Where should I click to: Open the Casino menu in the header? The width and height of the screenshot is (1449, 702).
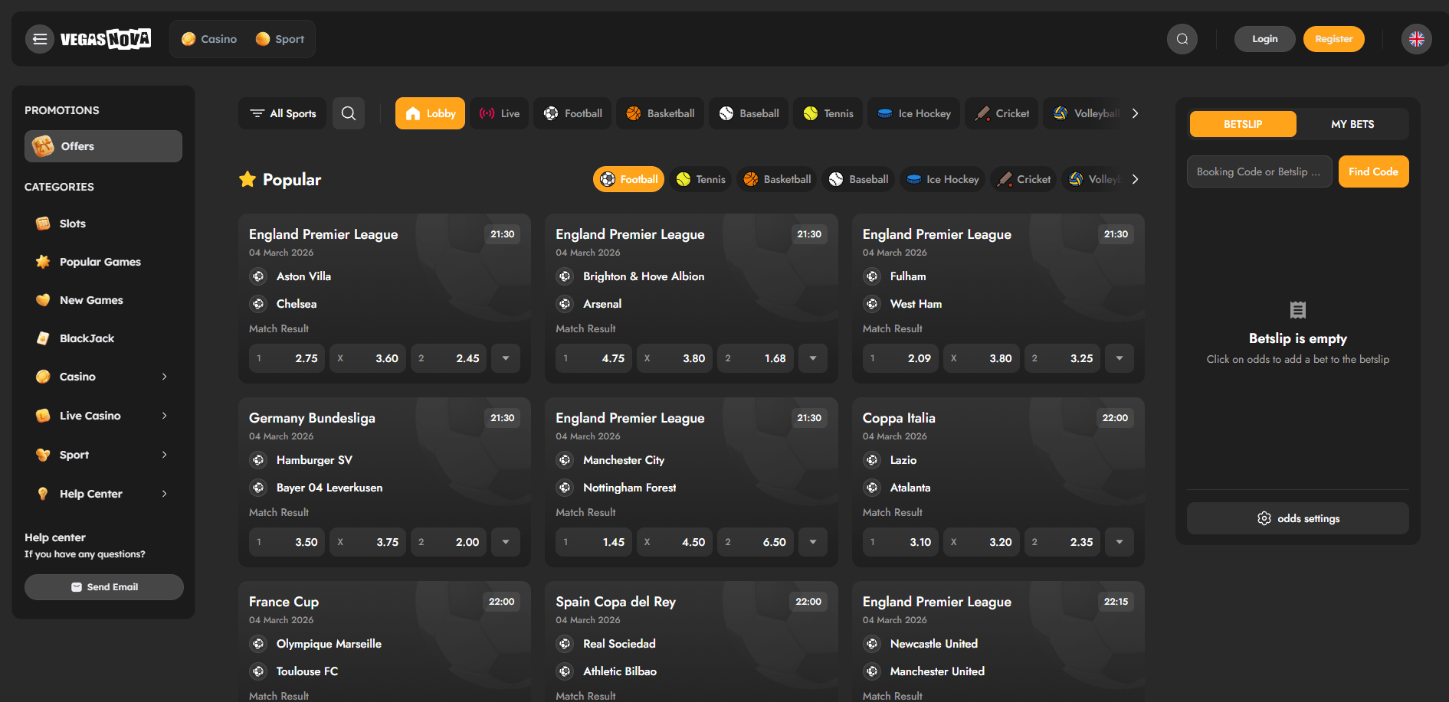point(208,38)
